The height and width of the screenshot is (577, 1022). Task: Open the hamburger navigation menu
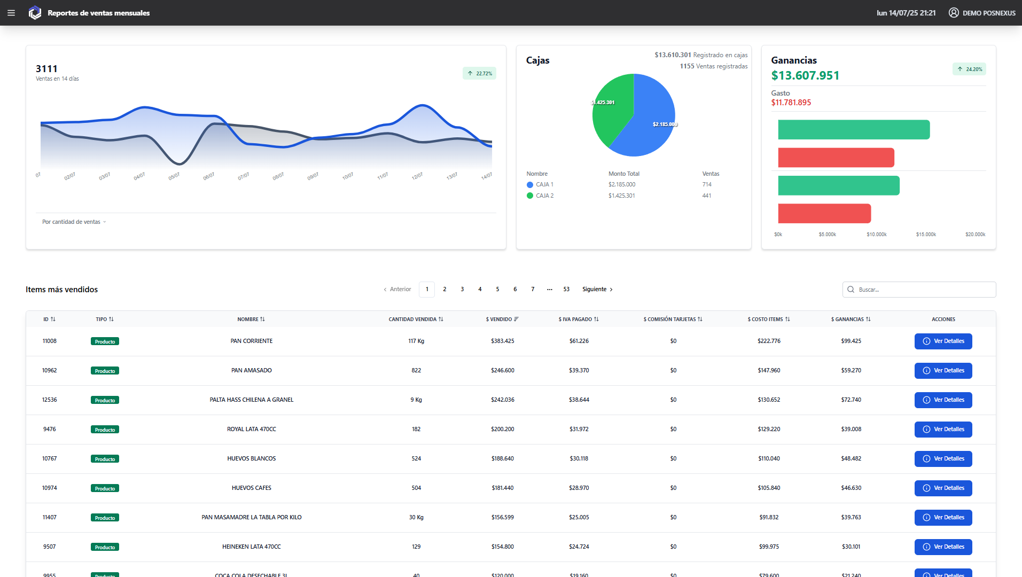pos(11,13)
